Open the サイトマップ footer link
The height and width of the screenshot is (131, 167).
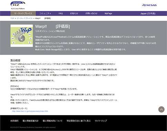pyautogui.click(x=101, y=121)
